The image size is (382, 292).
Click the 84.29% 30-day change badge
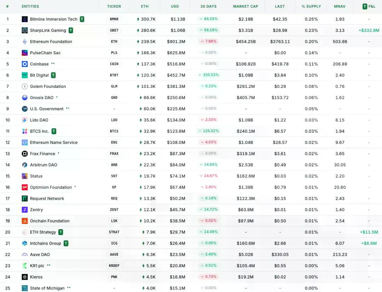[208, 19]
